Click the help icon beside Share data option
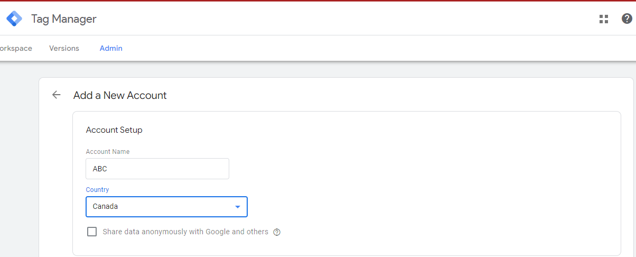Image resolution: width=636 pixels, height=257 pixels. [x=277, y=232]
